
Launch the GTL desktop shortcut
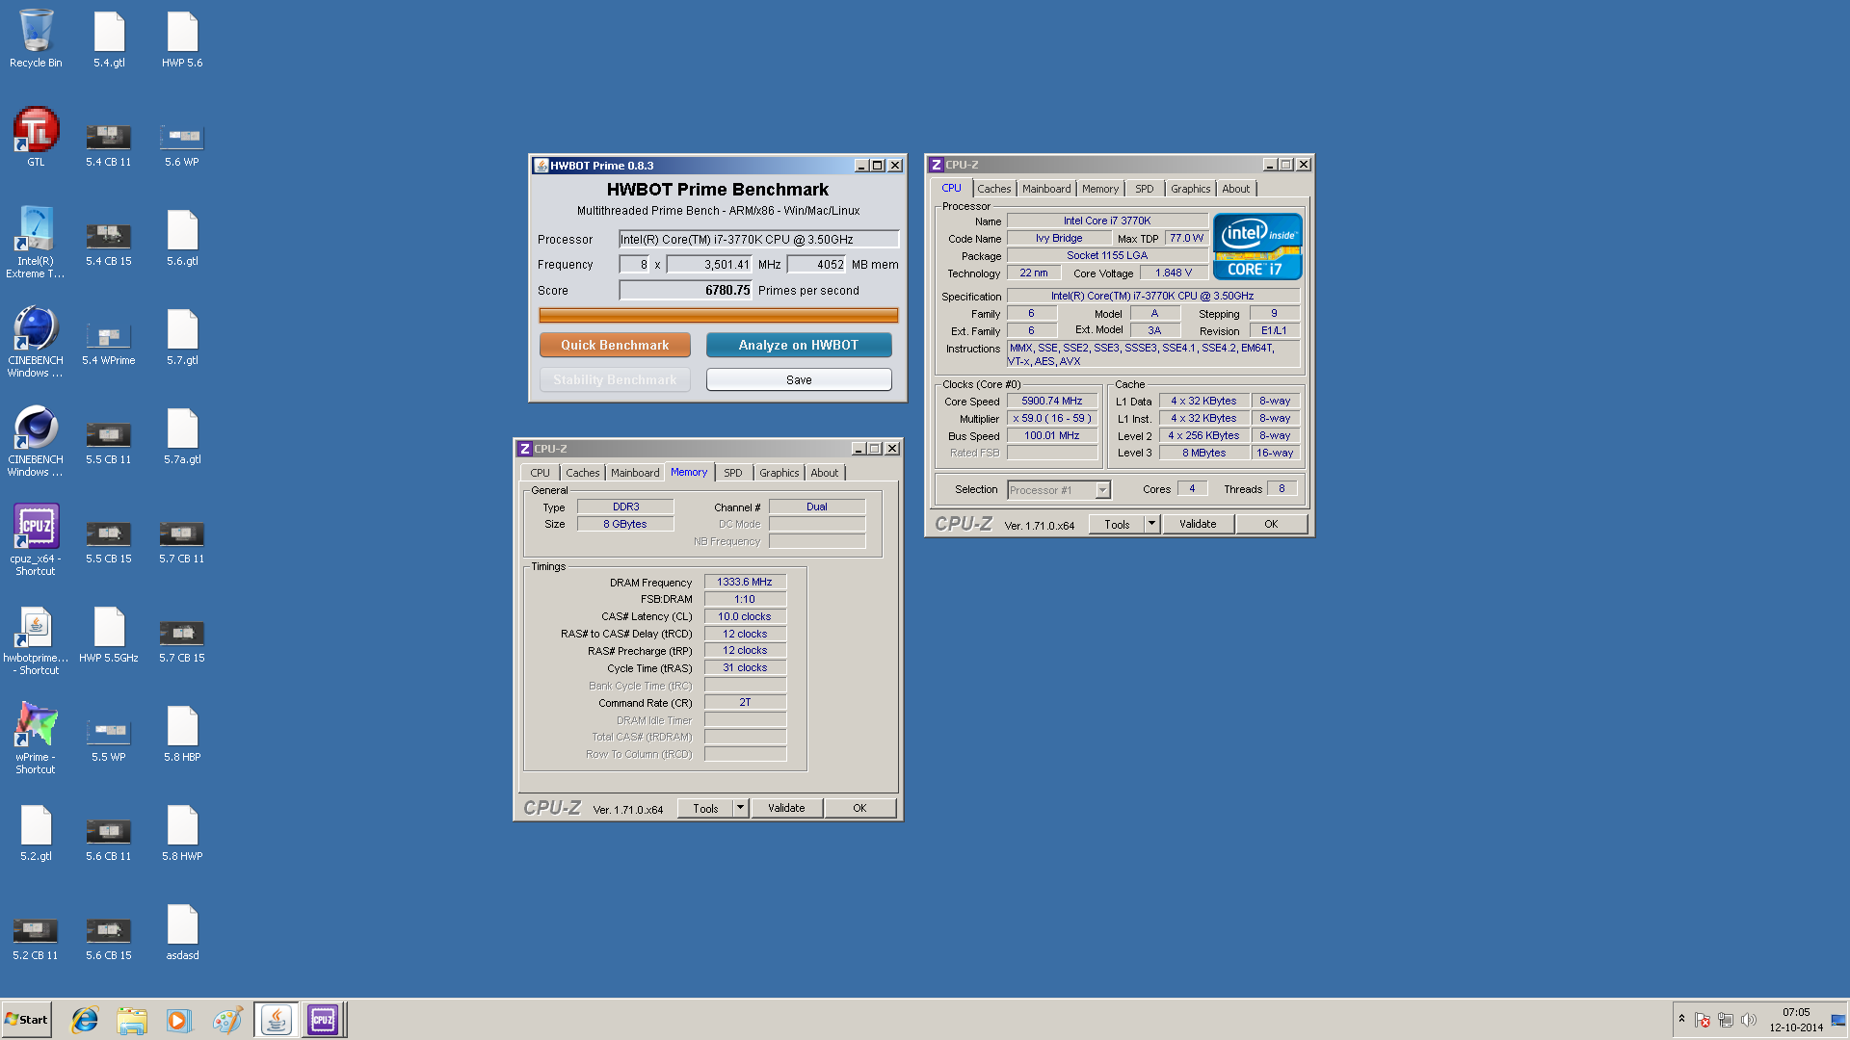coord(36,137)
